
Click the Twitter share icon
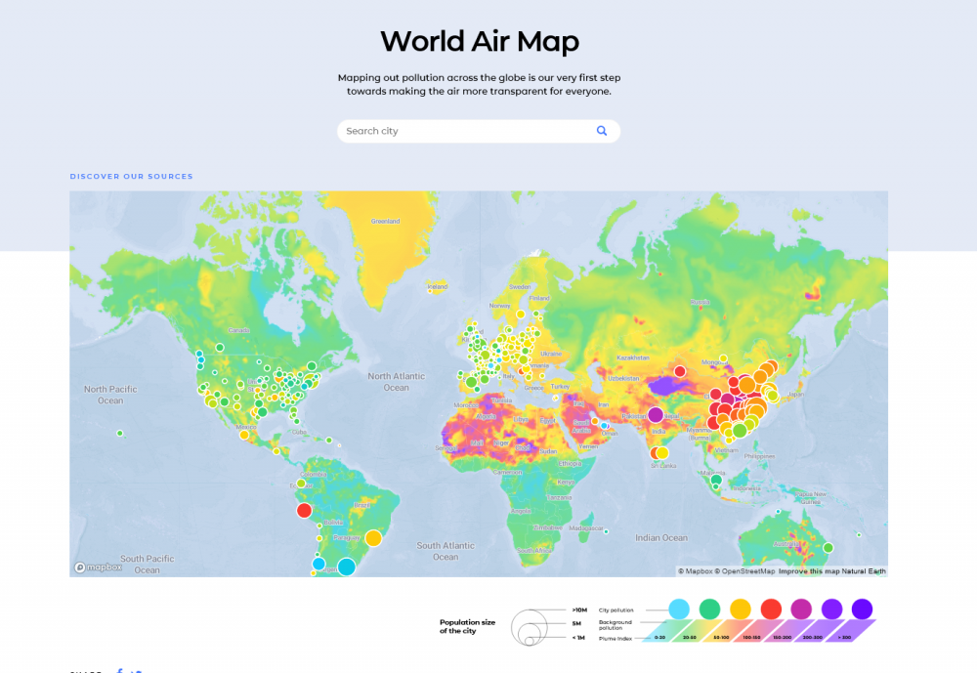pos(137,671)
